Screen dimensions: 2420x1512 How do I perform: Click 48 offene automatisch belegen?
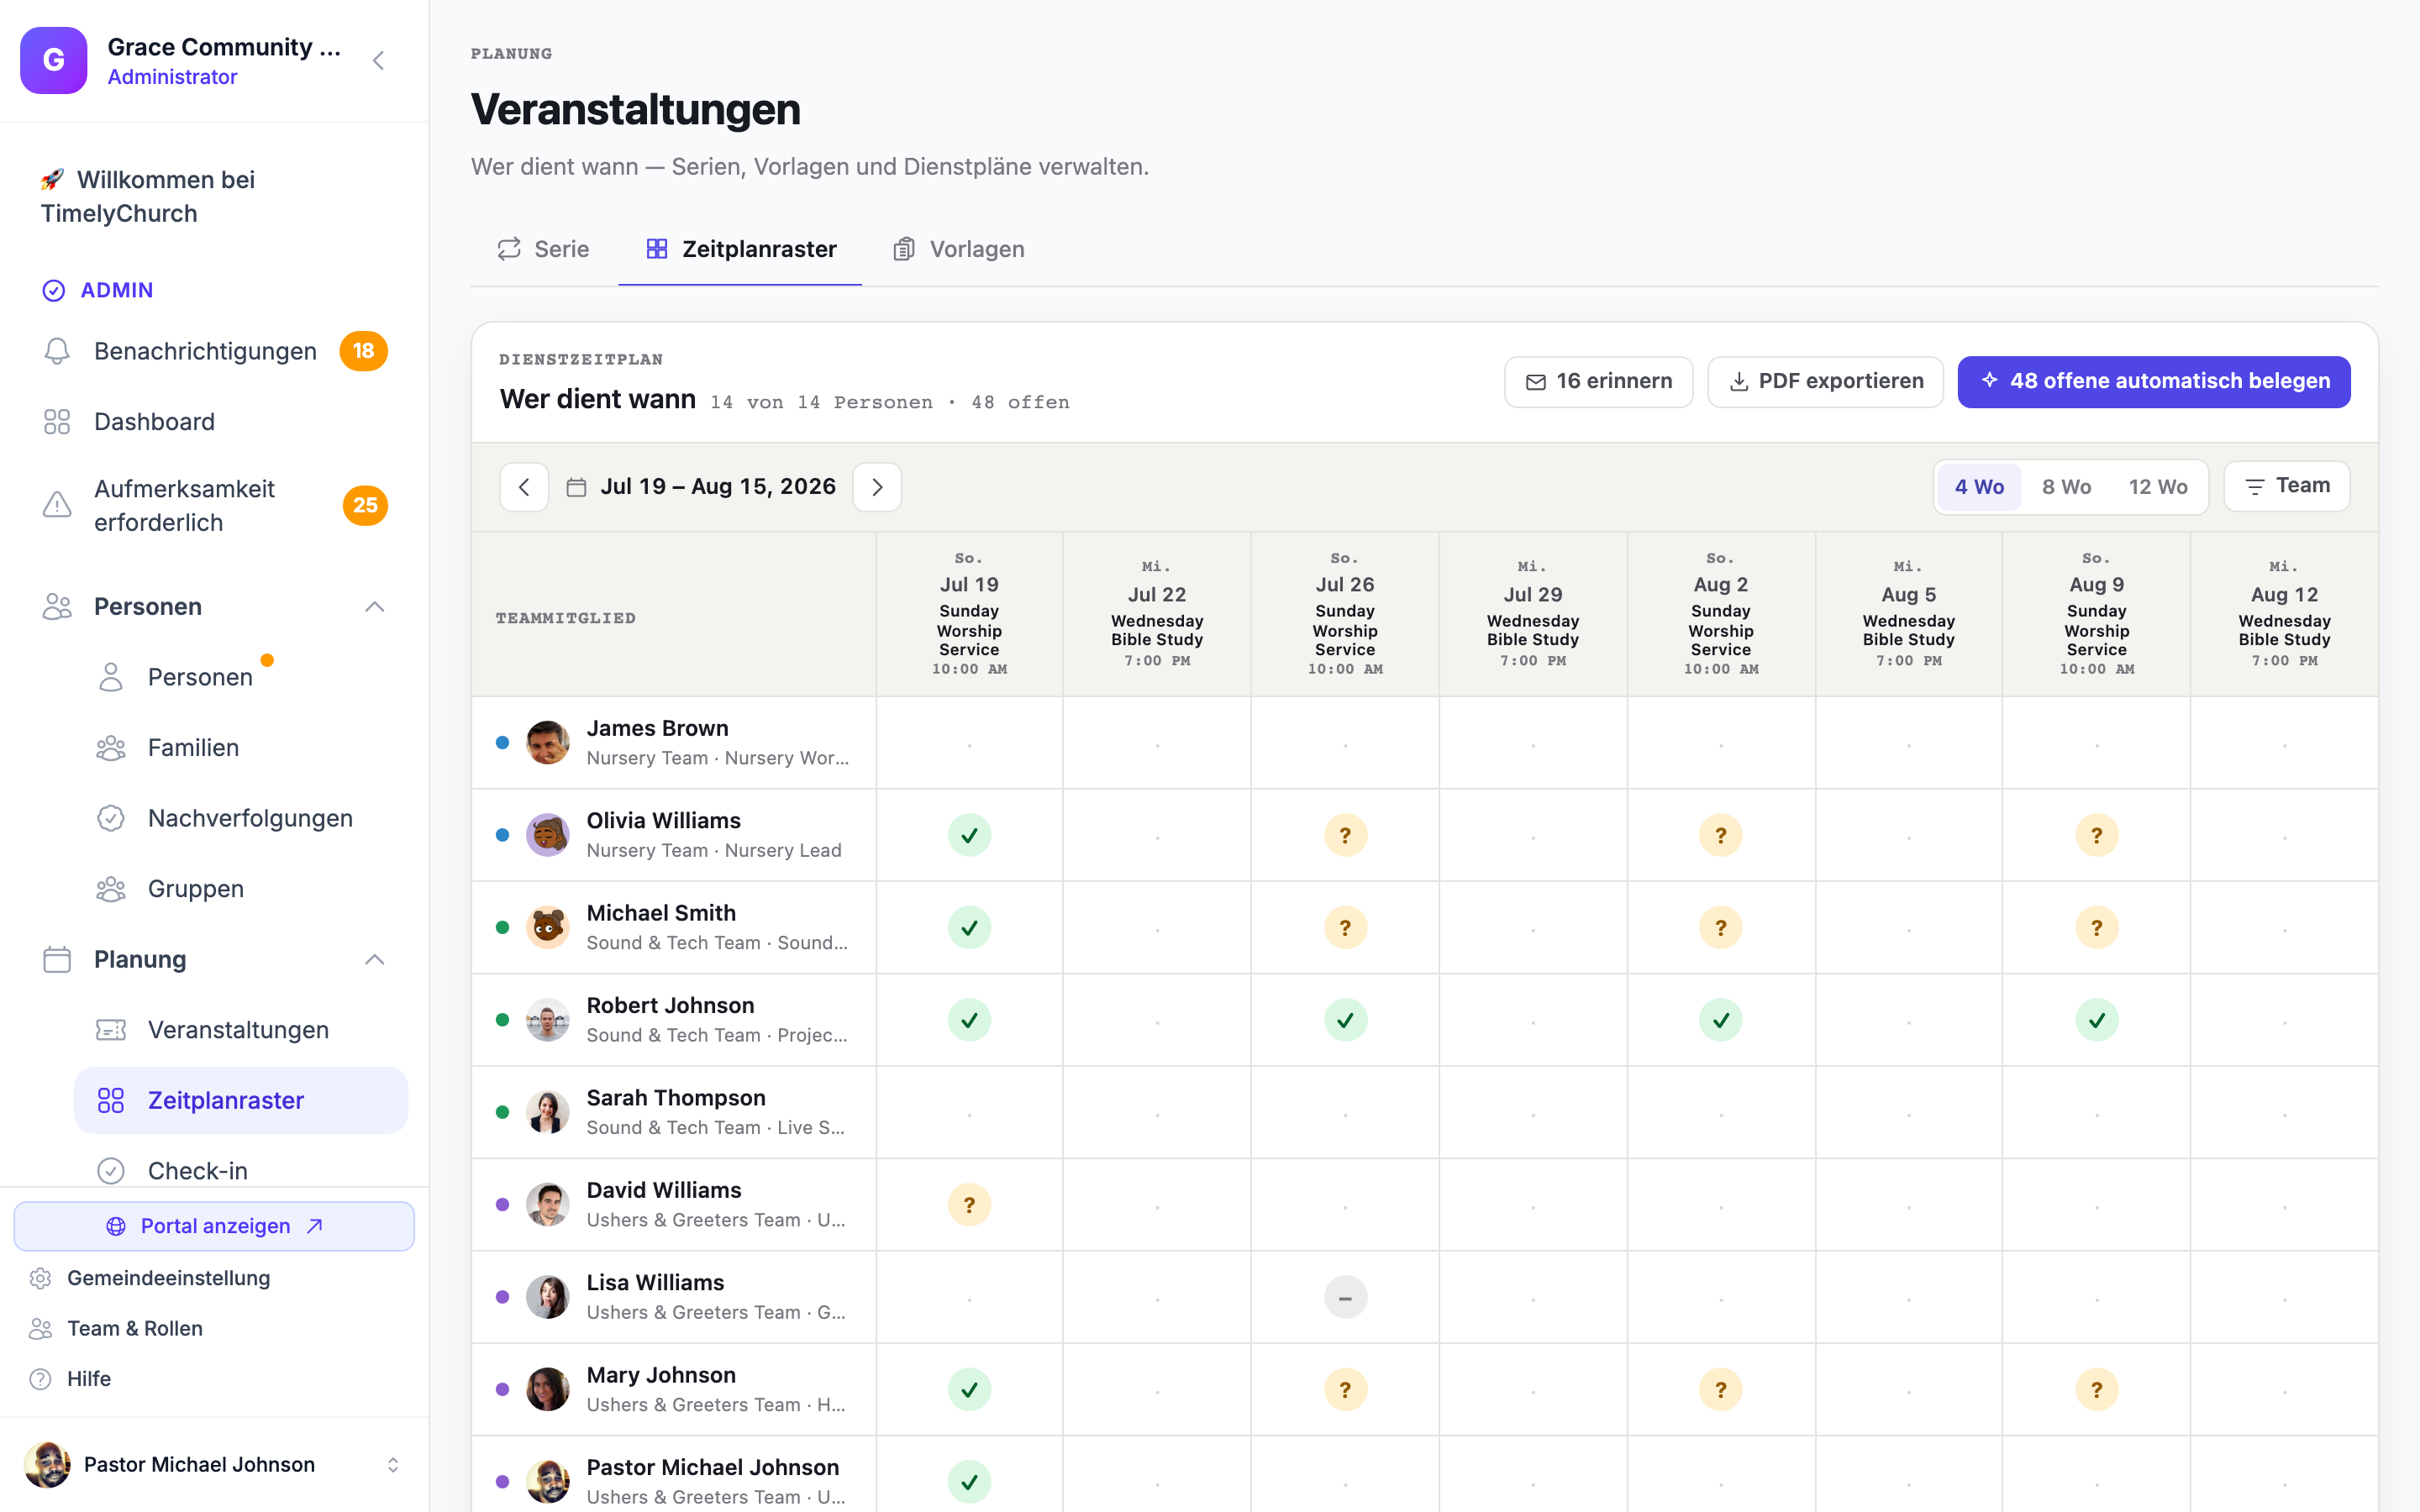[x=2154, y=382]
